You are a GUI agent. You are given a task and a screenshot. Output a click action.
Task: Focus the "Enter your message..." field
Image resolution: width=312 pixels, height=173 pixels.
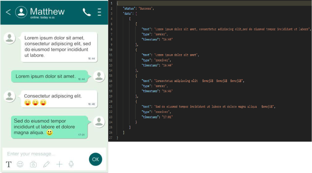(44, 154)
